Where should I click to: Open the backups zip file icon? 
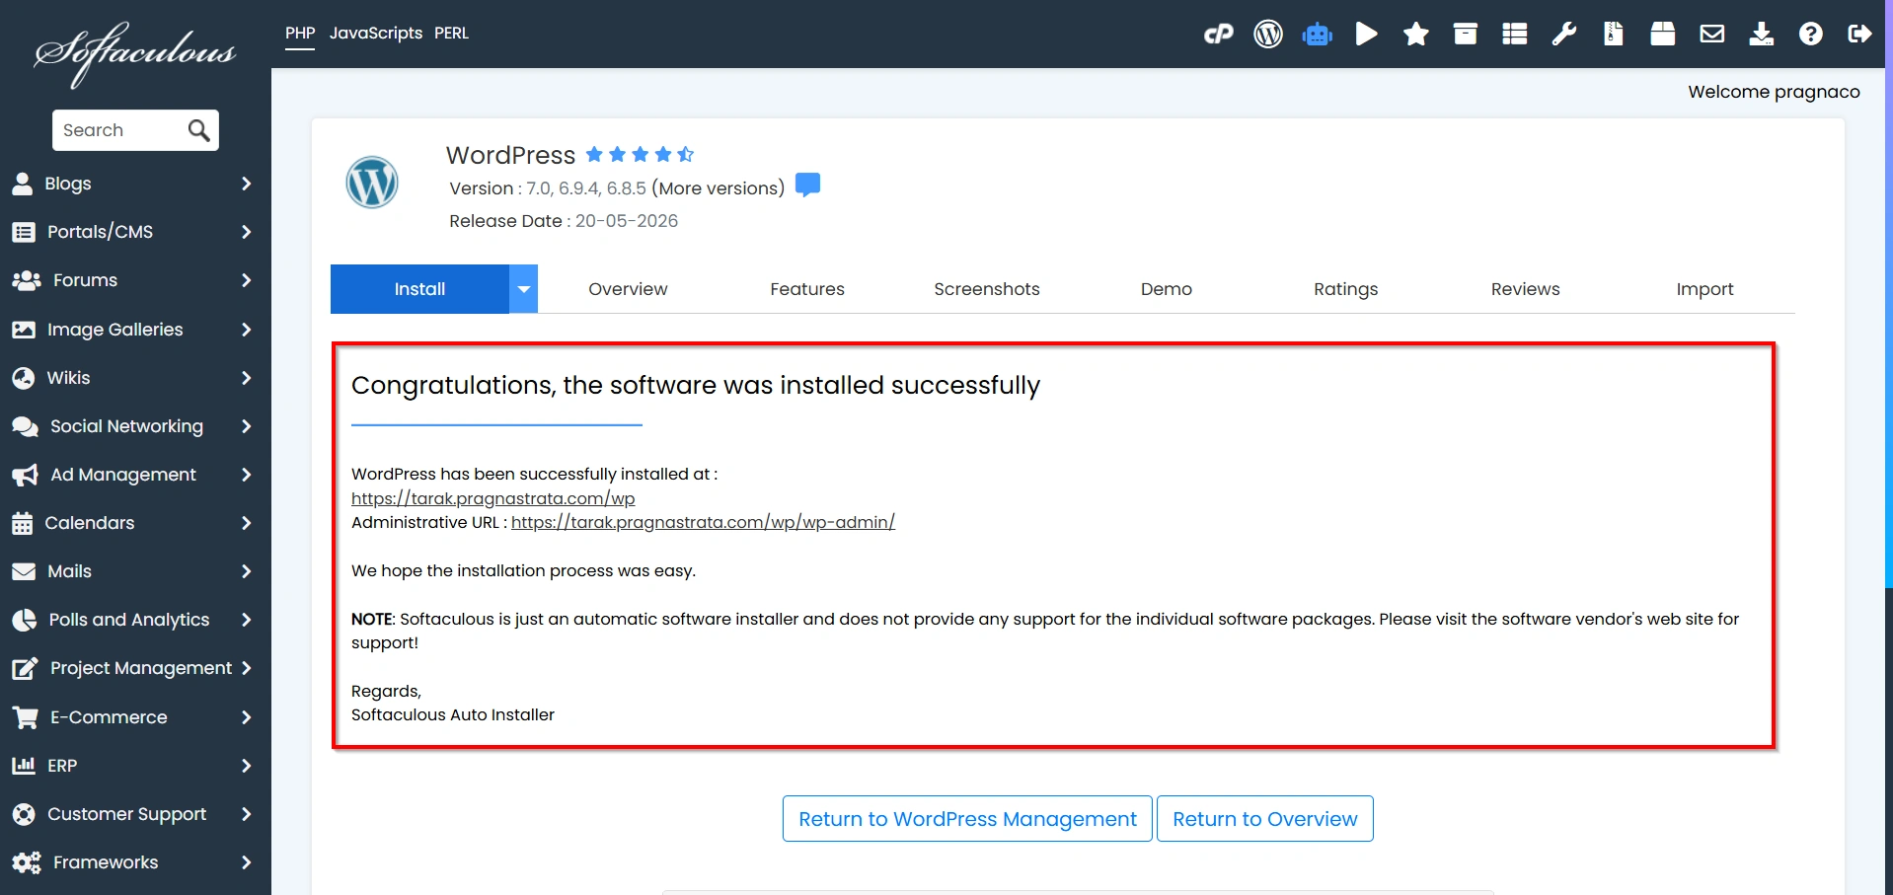coord(1614,35)
